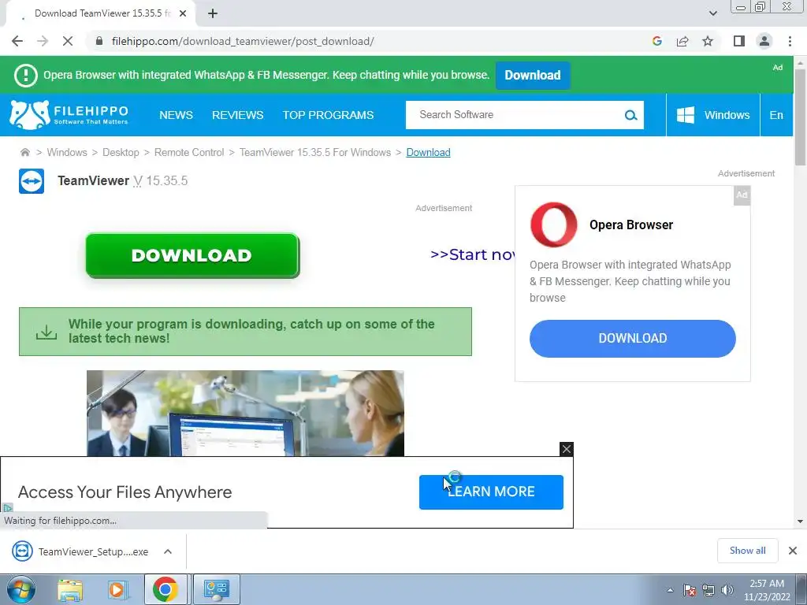
Task: Click the control panel taskbar icon
Action: (x=216, y=589)
